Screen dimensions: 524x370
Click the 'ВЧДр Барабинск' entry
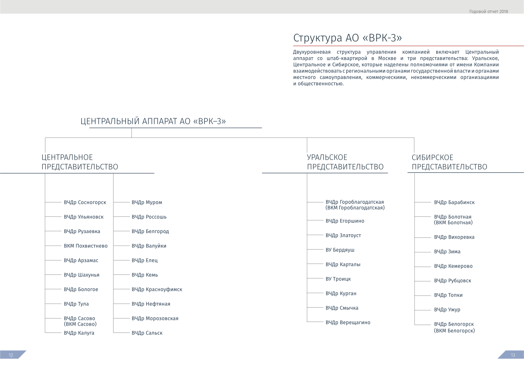point(454,202)
